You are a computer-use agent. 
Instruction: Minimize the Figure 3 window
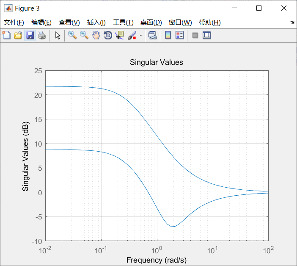coord(234,8)
